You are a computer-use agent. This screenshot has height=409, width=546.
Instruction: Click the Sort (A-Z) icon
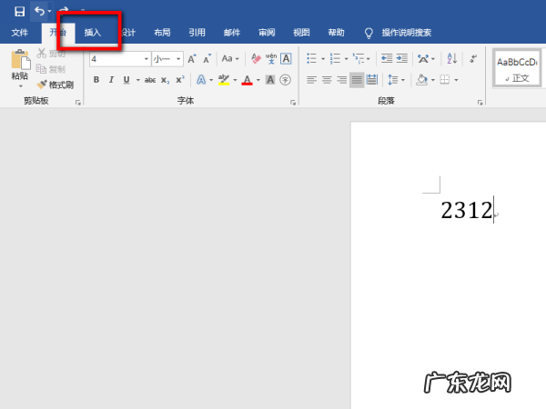[452, 58]
